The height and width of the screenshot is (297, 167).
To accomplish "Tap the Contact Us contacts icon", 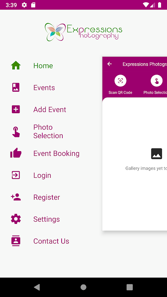I will [16, 241].
